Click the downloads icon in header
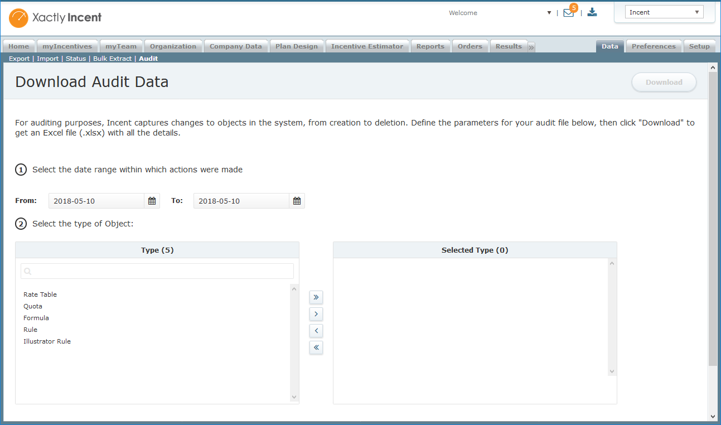Viewport: 721px width, 425px height. click(x=592, y=12)
